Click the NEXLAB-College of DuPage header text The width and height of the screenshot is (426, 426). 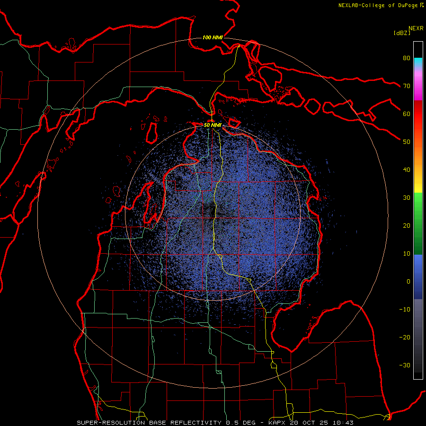[381, 5]
